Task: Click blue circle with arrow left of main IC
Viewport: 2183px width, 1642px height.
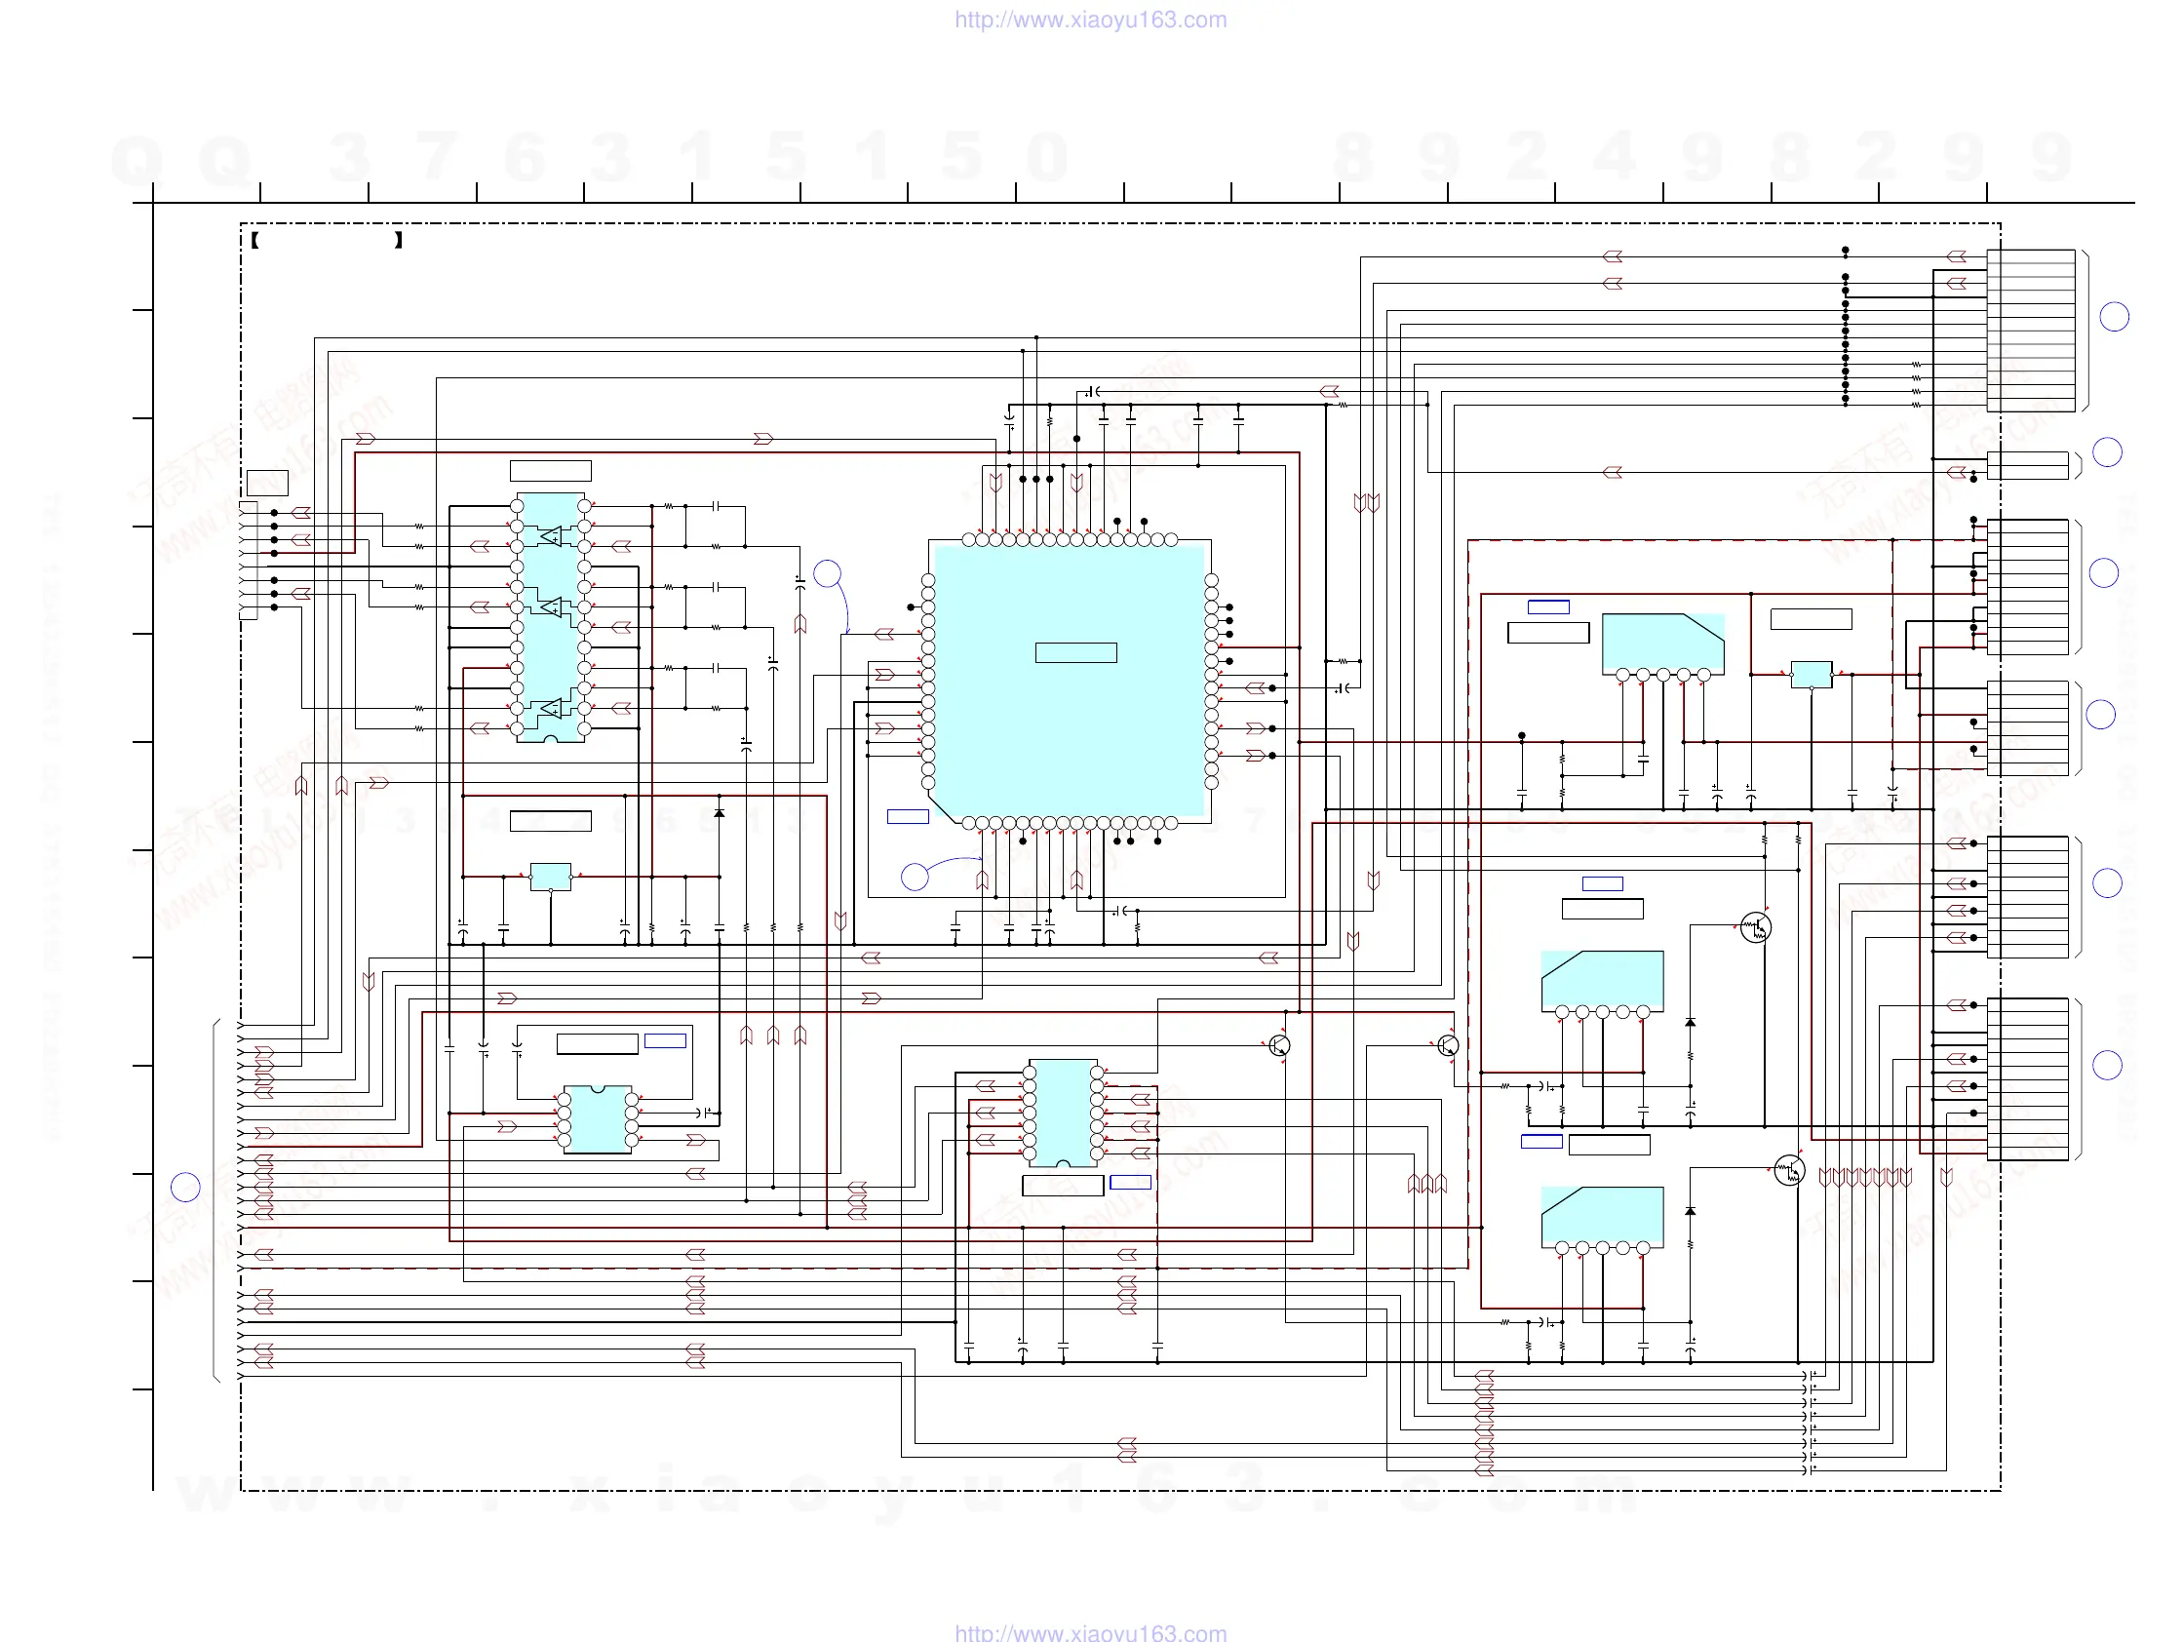Action: click(x=827, y=573)
